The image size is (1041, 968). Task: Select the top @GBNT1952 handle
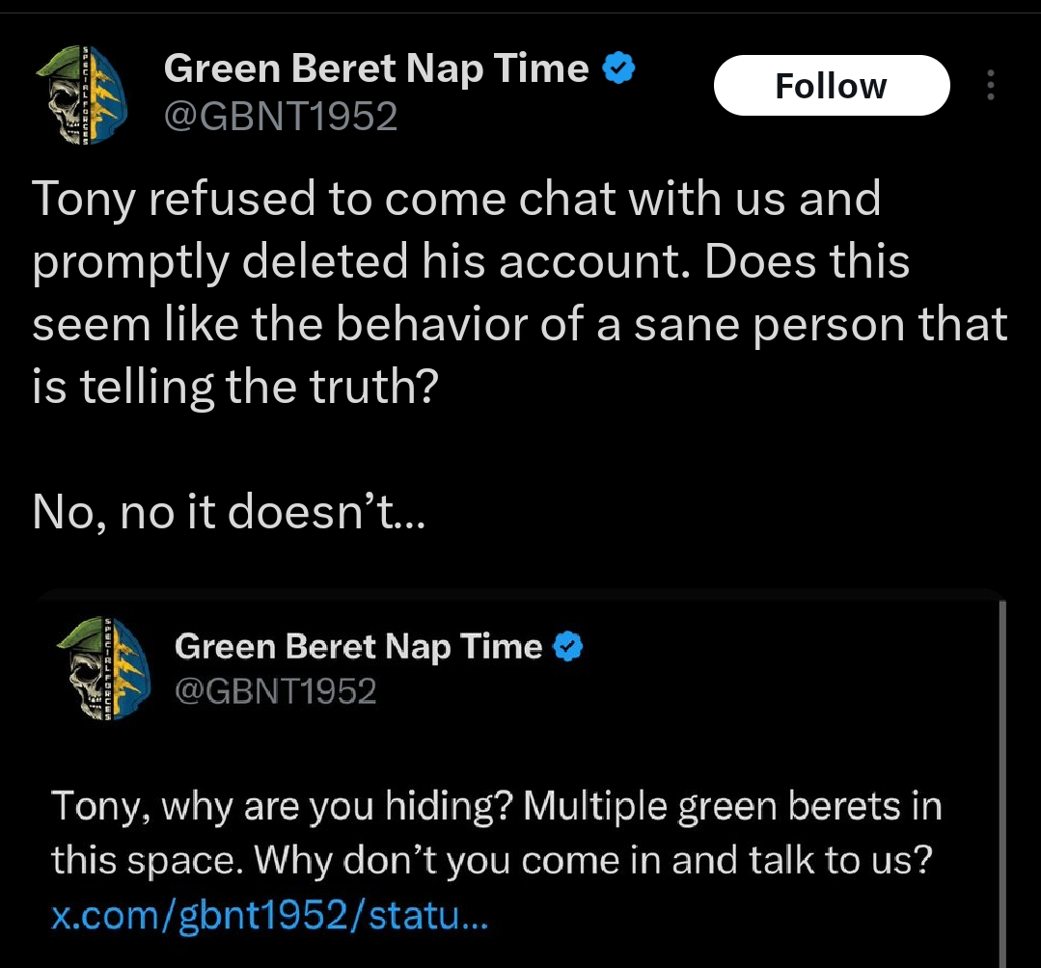pos(280,116)
